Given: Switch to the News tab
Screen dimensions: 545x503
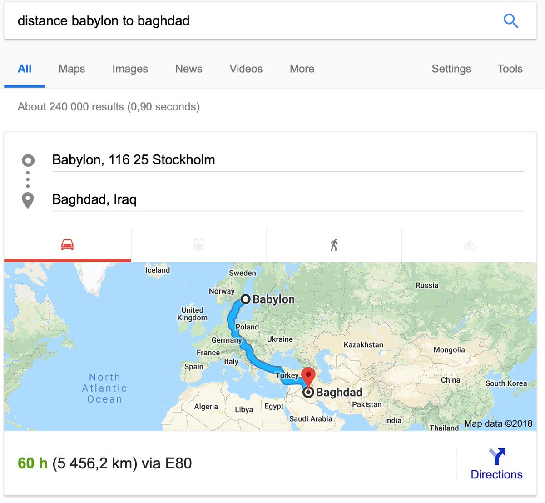Looking at the screenshot, I should point(188,69).
